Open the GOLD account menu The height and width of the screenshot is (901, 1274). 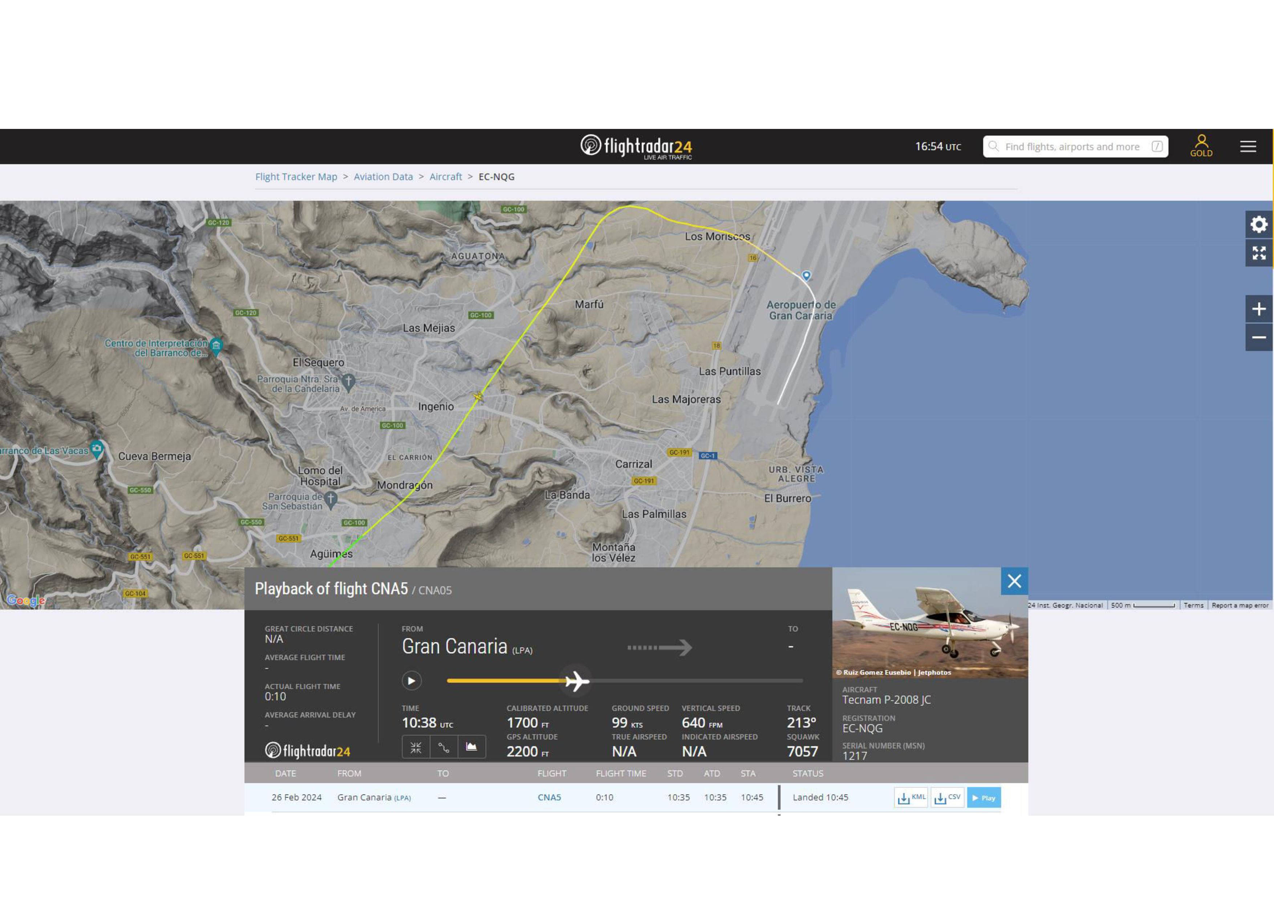[1201, 146]
